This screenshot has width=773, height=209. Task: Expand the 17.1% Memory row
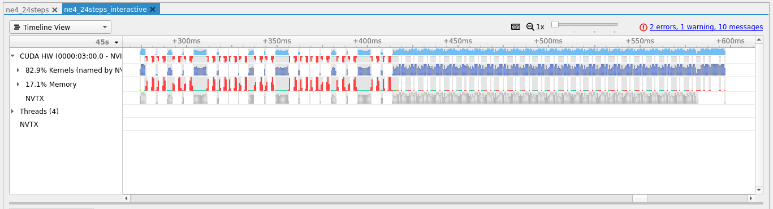(18, 84)
